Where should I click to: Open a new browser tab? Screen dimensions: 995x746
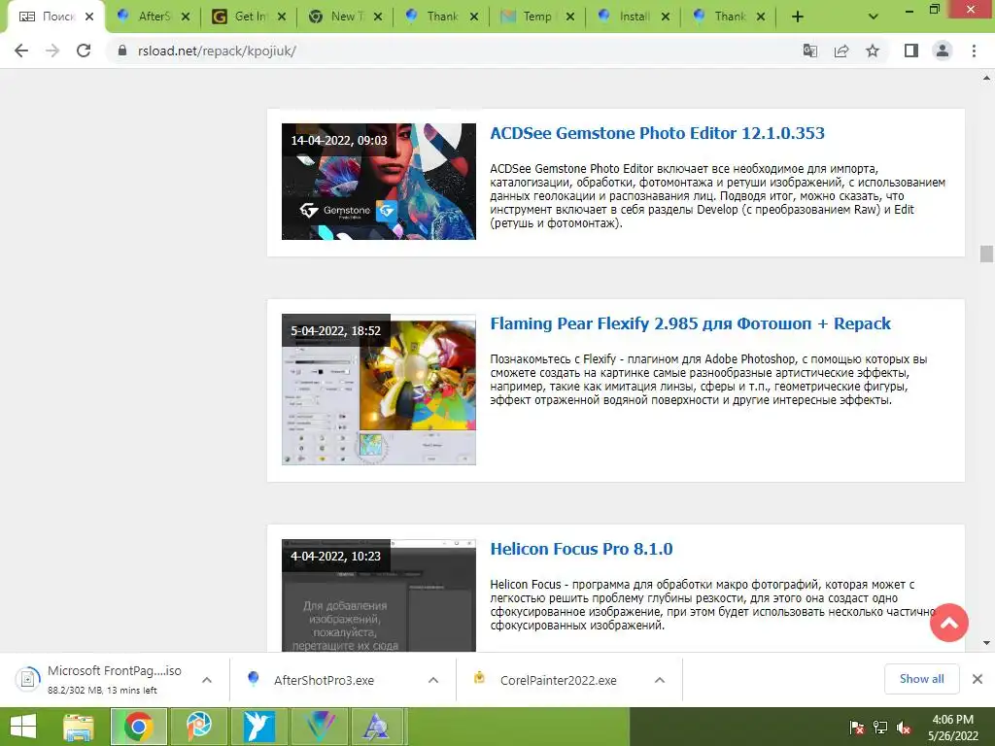coord(798,17)
